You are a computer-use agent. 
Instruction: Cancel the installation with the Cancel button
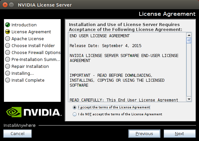17,133
